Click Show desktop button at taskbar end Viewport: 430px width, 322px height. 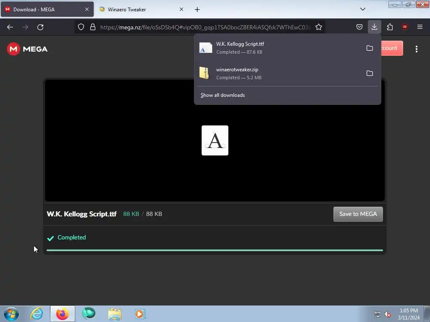click(x=427, y=314)
